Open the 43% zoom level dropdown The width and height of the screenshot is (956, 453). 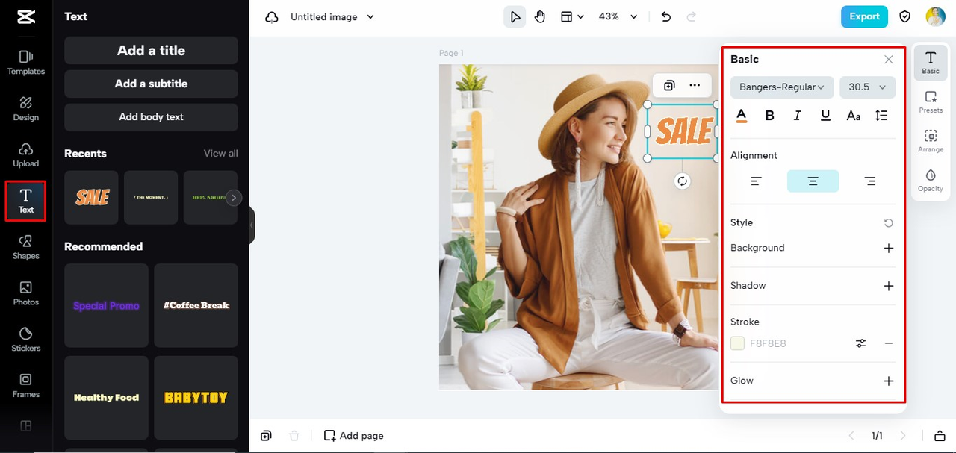click(618, 16)
